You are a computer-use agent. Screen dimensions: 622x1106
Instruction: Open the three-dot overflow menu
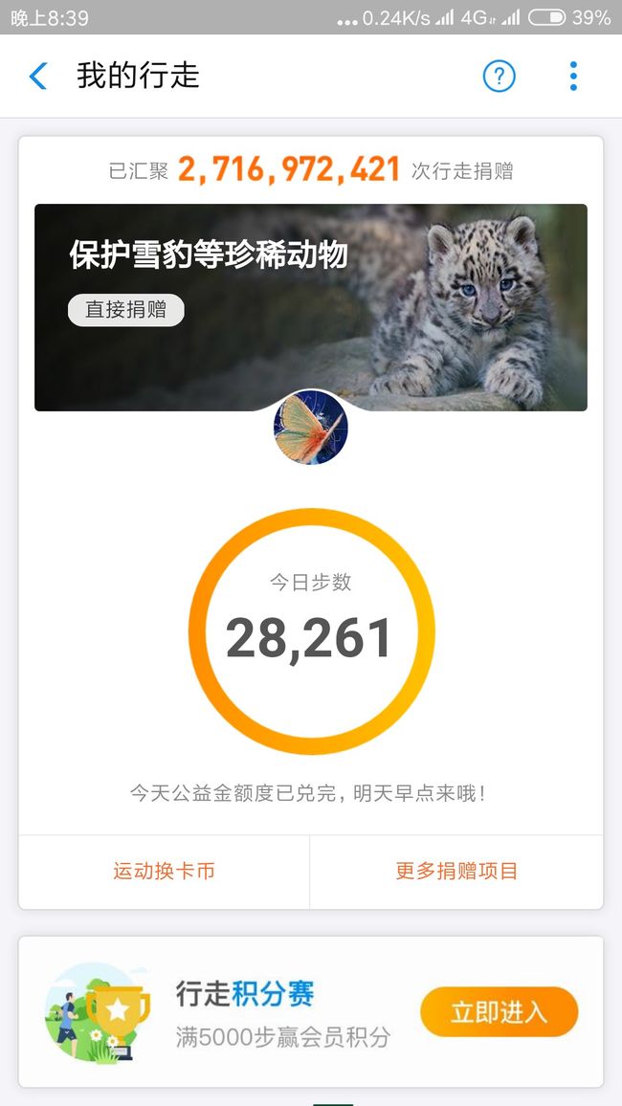[x=573, y=76]
